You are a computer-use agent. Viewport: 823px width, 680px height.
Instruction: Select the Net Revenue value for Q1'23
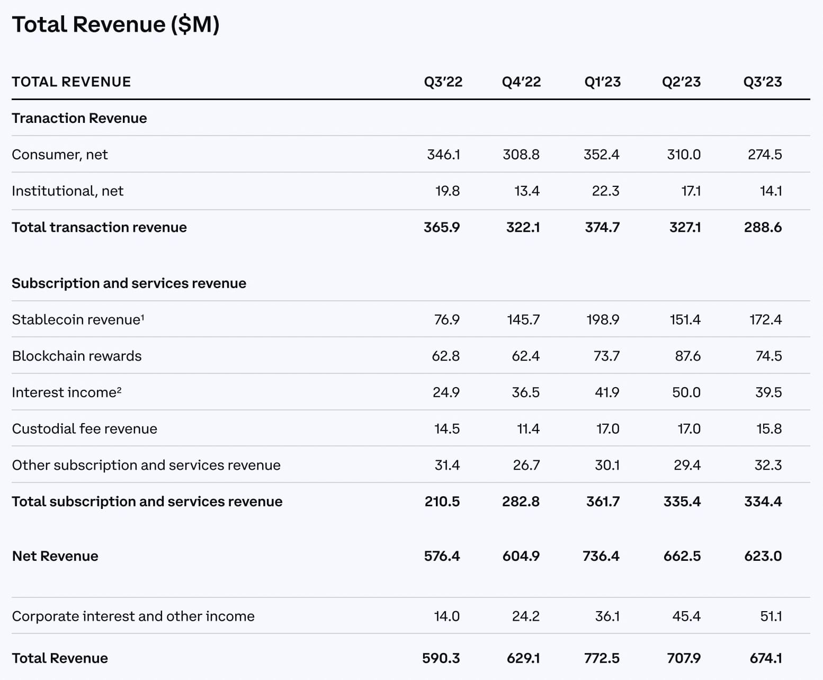(x=602, y=556)
